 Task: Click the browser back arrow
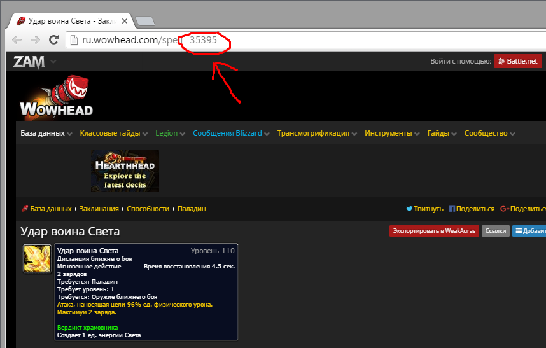pos(17,39)
